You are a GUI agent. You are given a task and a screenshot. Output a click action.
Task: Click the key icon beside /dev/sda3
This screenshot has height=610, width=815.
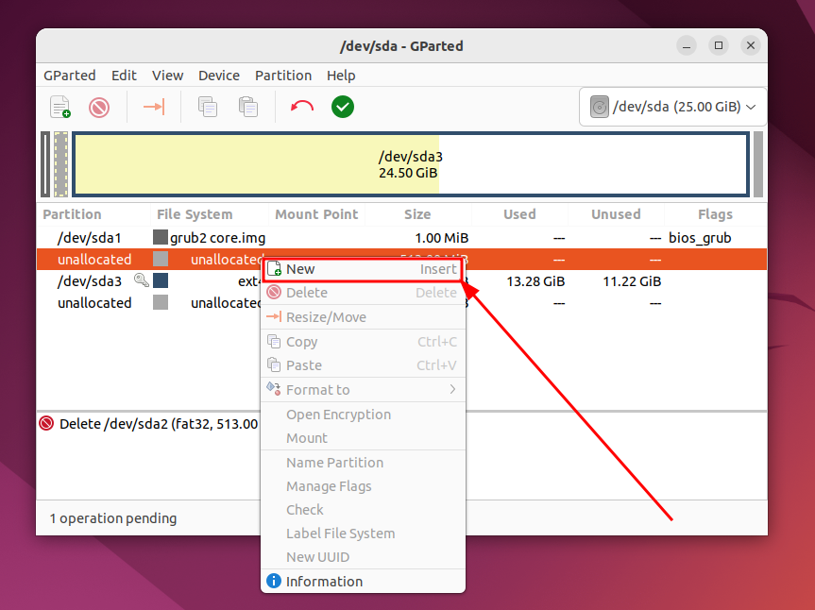141,280
